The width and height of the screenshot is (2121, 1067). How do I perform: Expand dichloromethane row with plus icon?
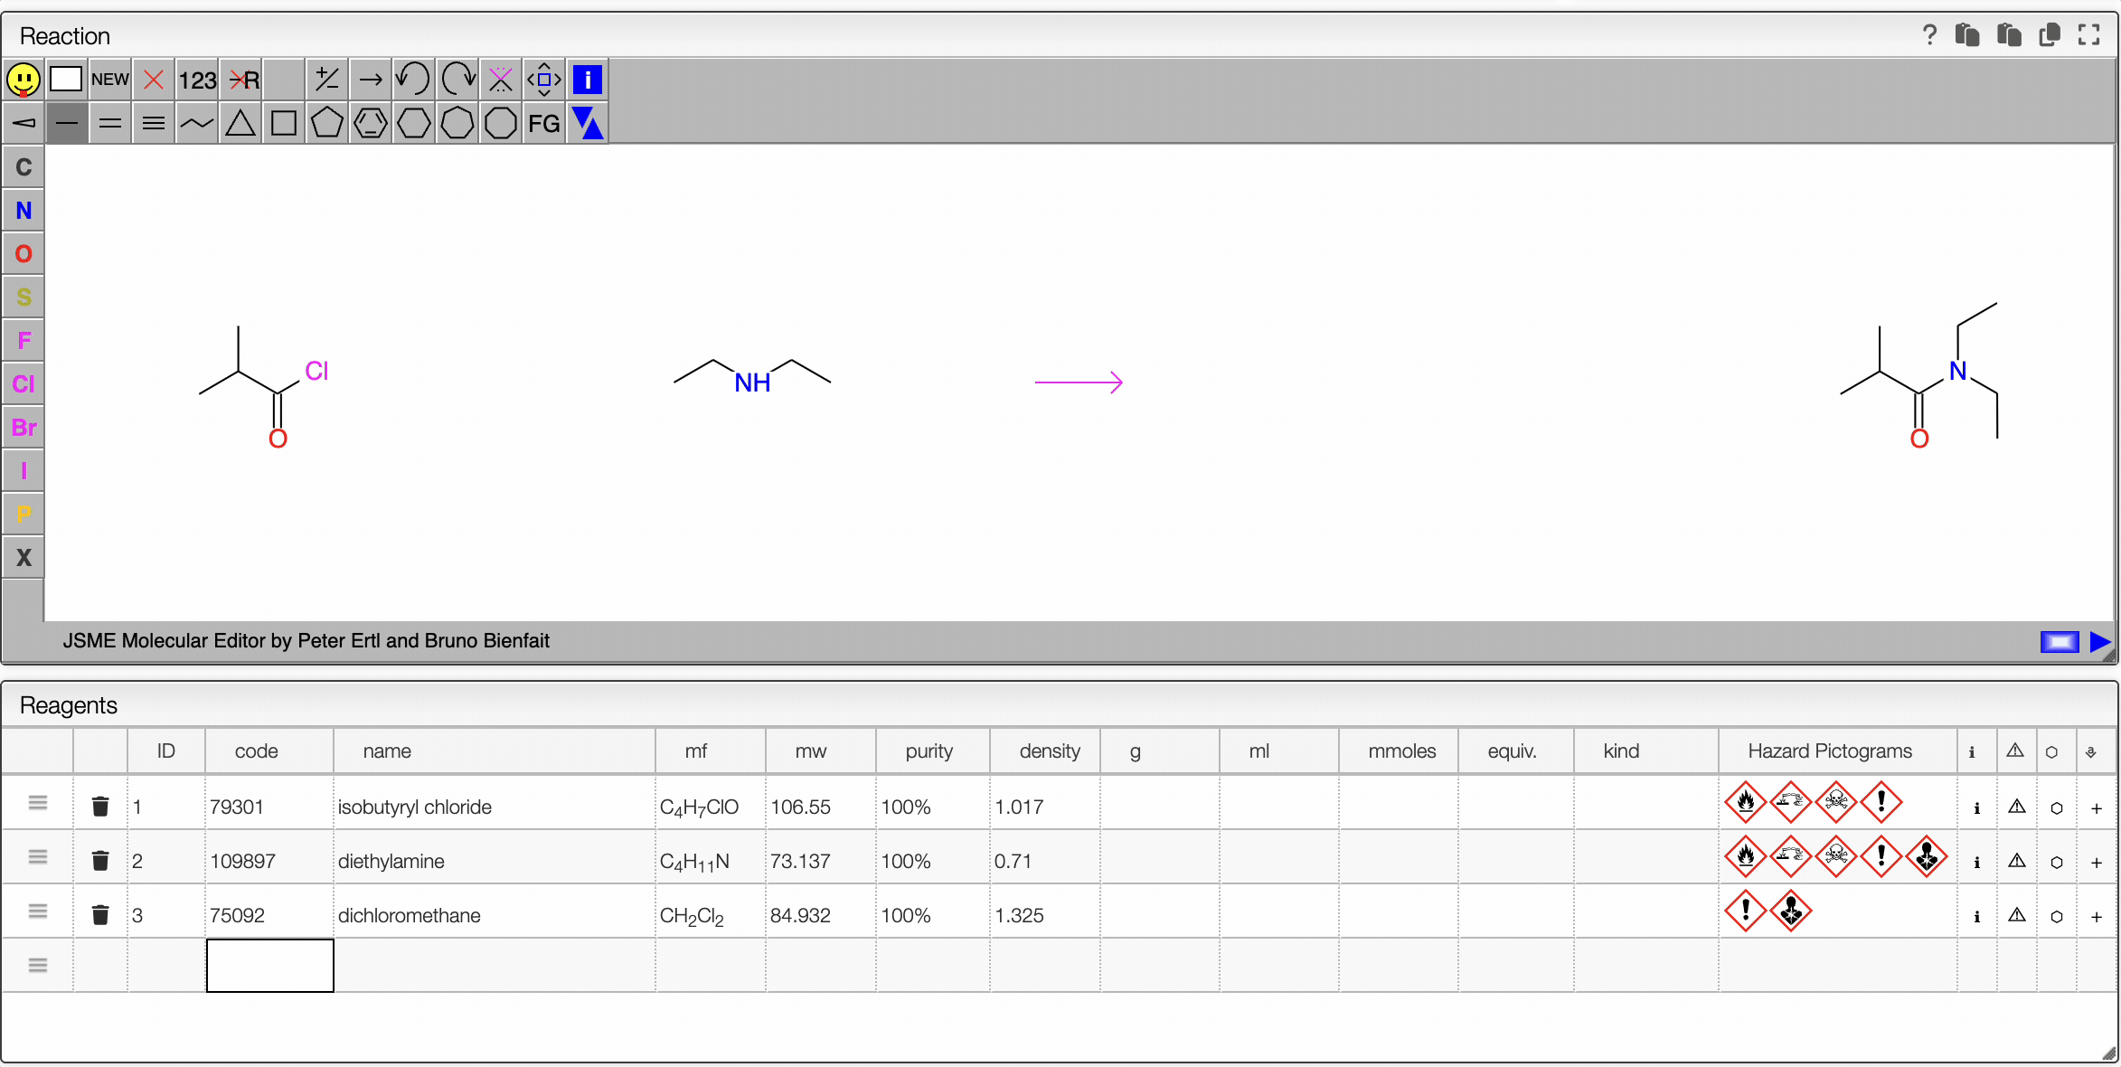[x=2096, y=916]
